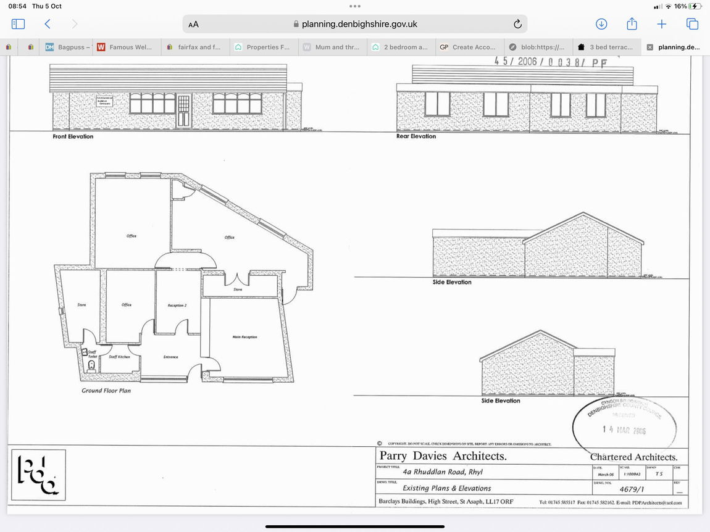Tap the reload page icon
This screenshot has height=532, width=710.
[x=517, y=24]
